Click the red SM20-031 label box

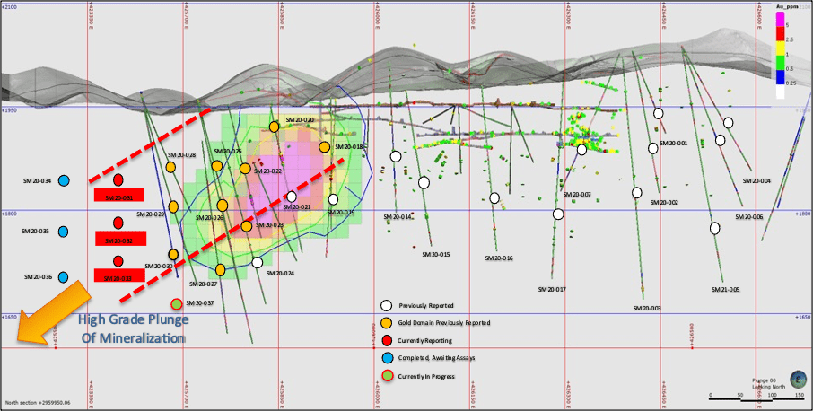(x=118, y=197)
